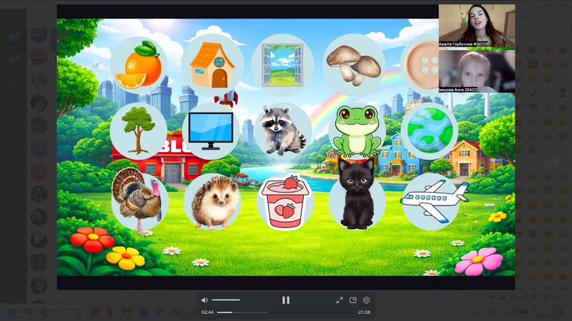Click the strawberry yogurt cup picture
This screenshot has height=321, width=572.
[x=285, y=203]
